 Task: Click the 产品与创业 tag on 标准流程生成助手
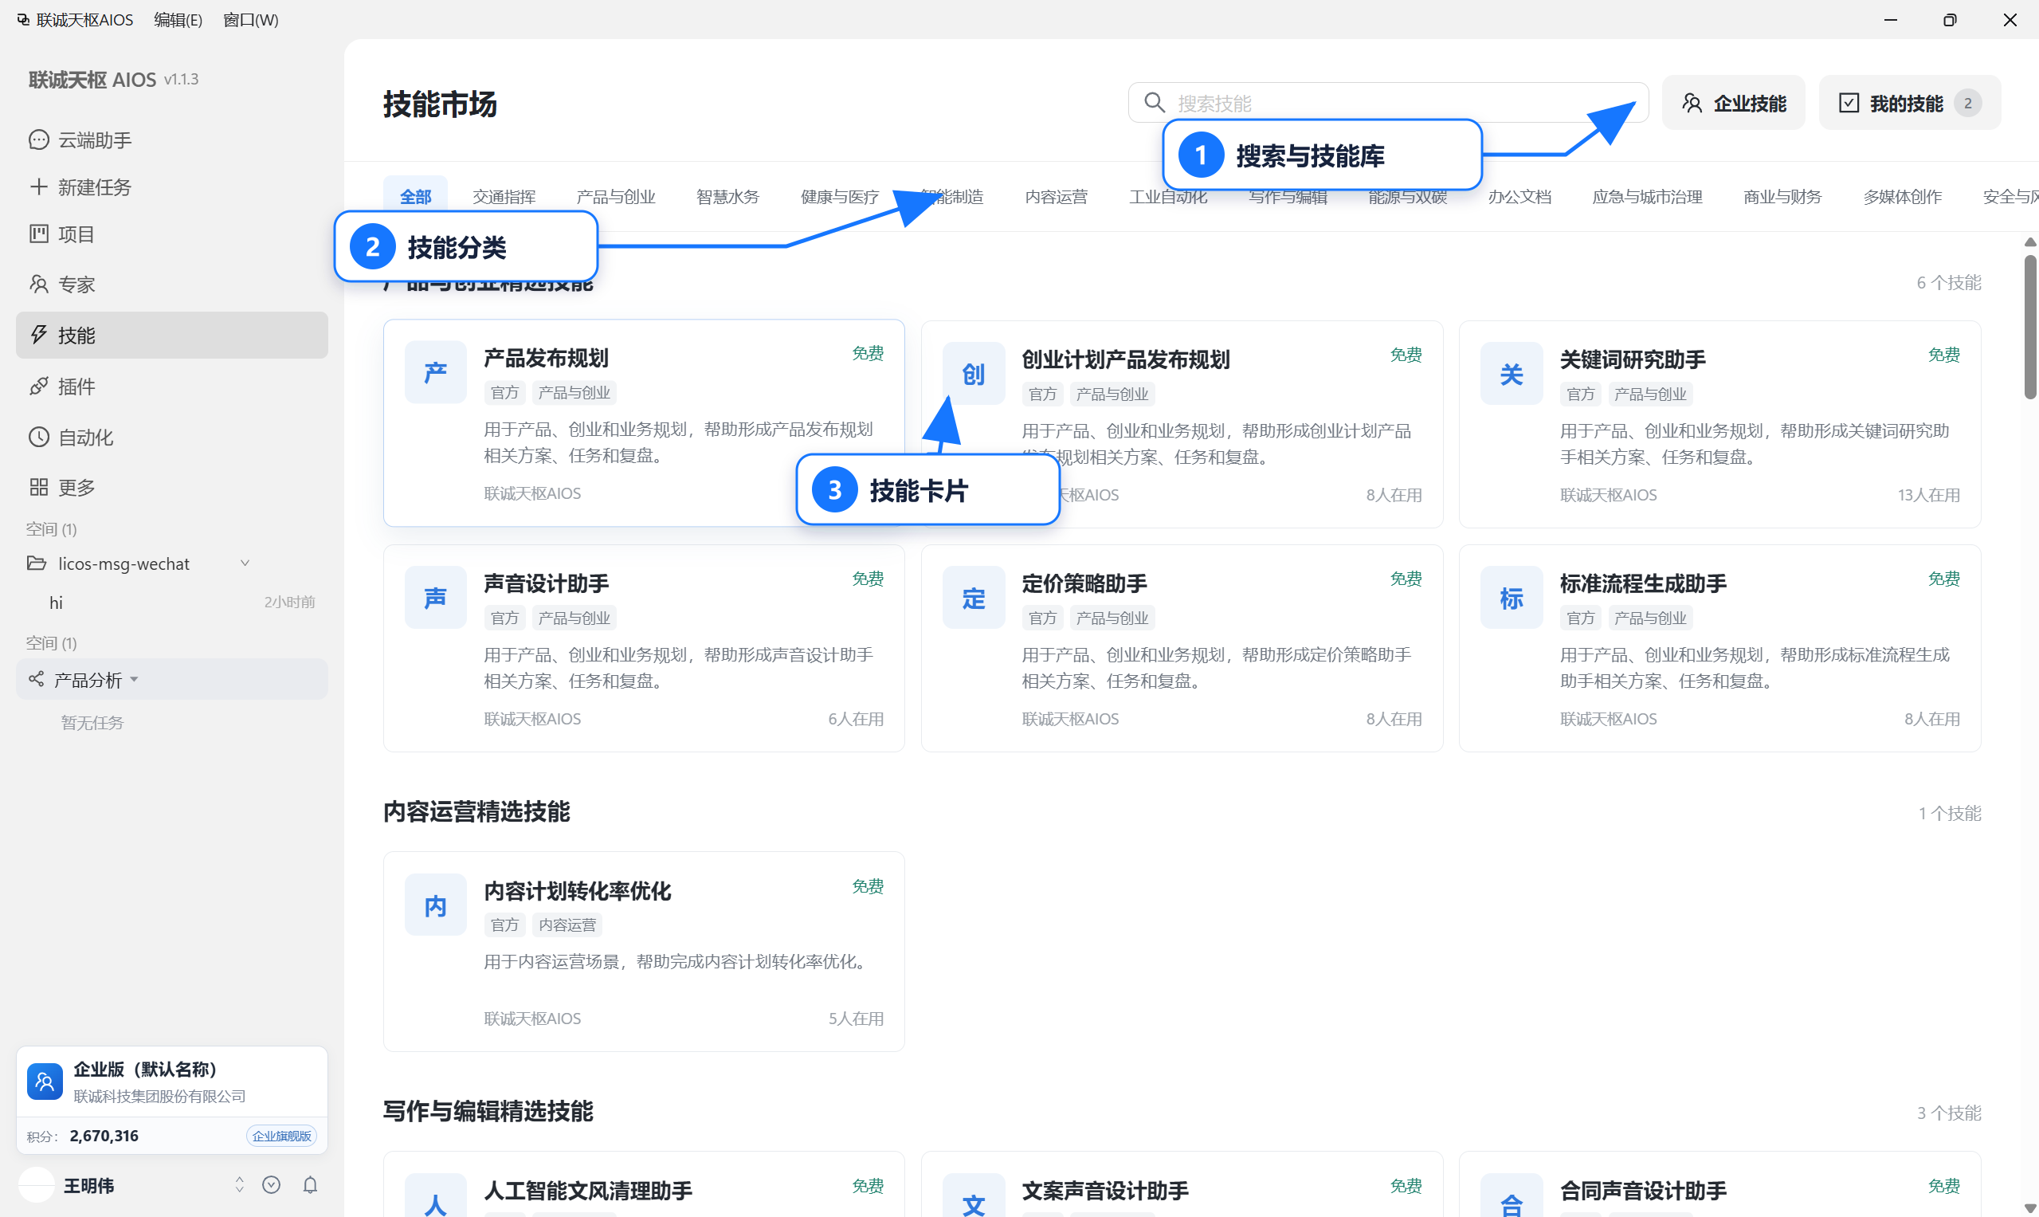pos(1649,618)
